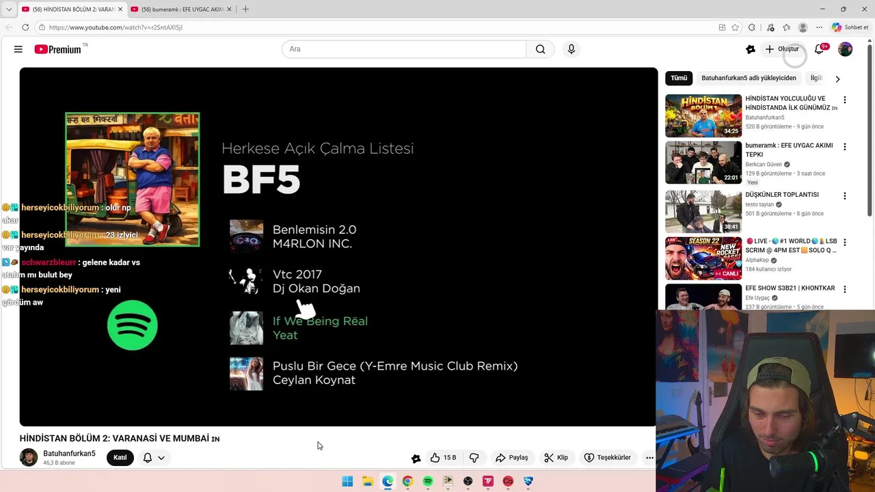Open Sohbet et Copilot chat button
This screenshot has width=875, height=492.
(x=850, y=27)
